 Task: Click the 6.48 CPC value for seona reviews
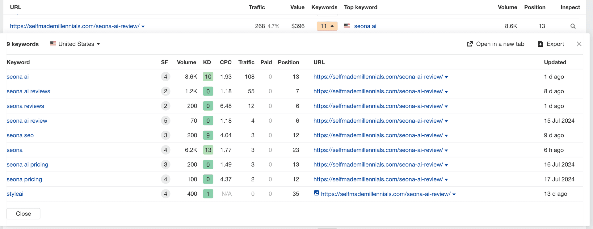(226, 106)
